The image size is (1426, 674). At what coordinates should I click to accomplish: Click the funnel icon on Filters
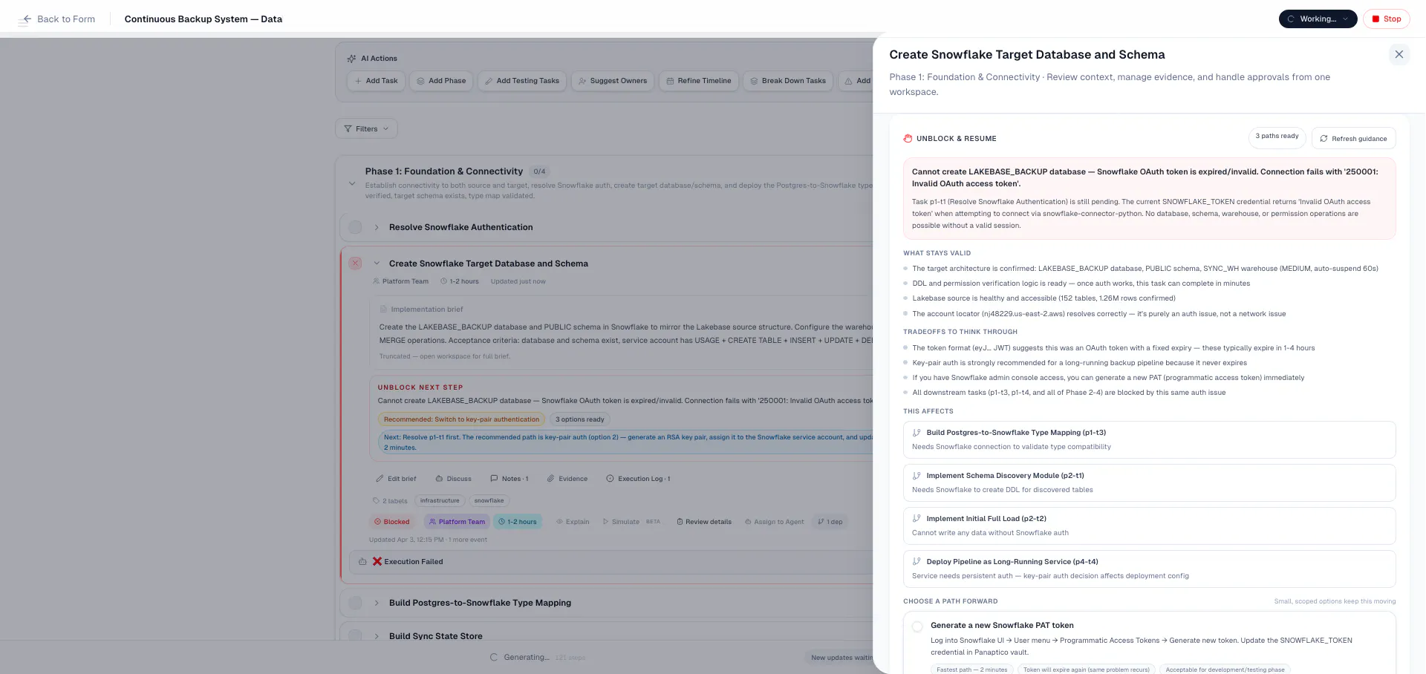click(x=348, y=129)
